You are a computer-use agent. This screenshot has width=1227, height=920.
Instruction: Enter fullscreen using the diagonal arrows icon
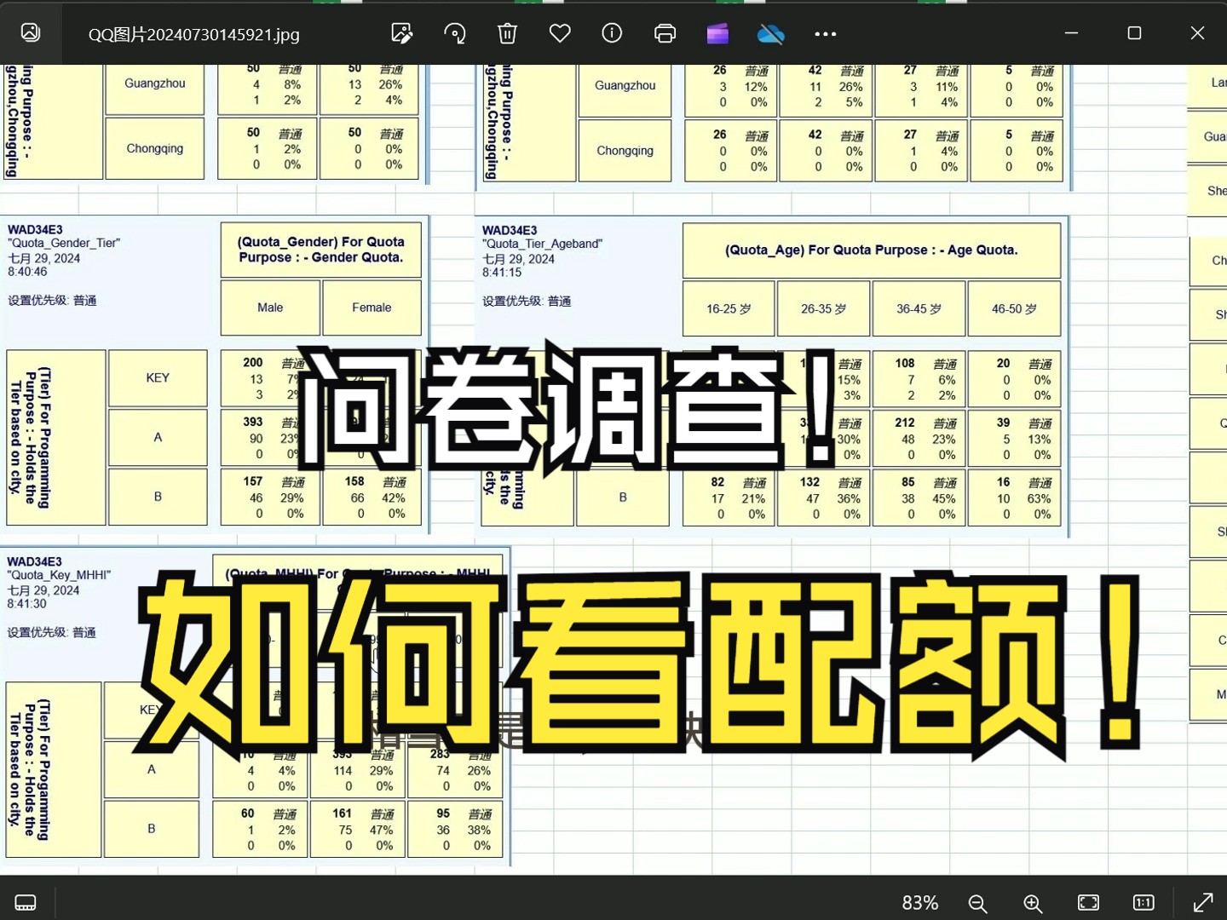[x=1203, y=903]
